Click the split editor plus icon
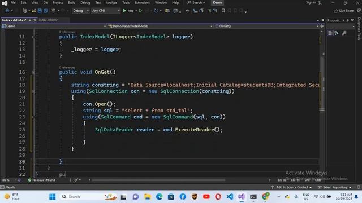Viewport: 362px width, 203px height. pos(322,26)
